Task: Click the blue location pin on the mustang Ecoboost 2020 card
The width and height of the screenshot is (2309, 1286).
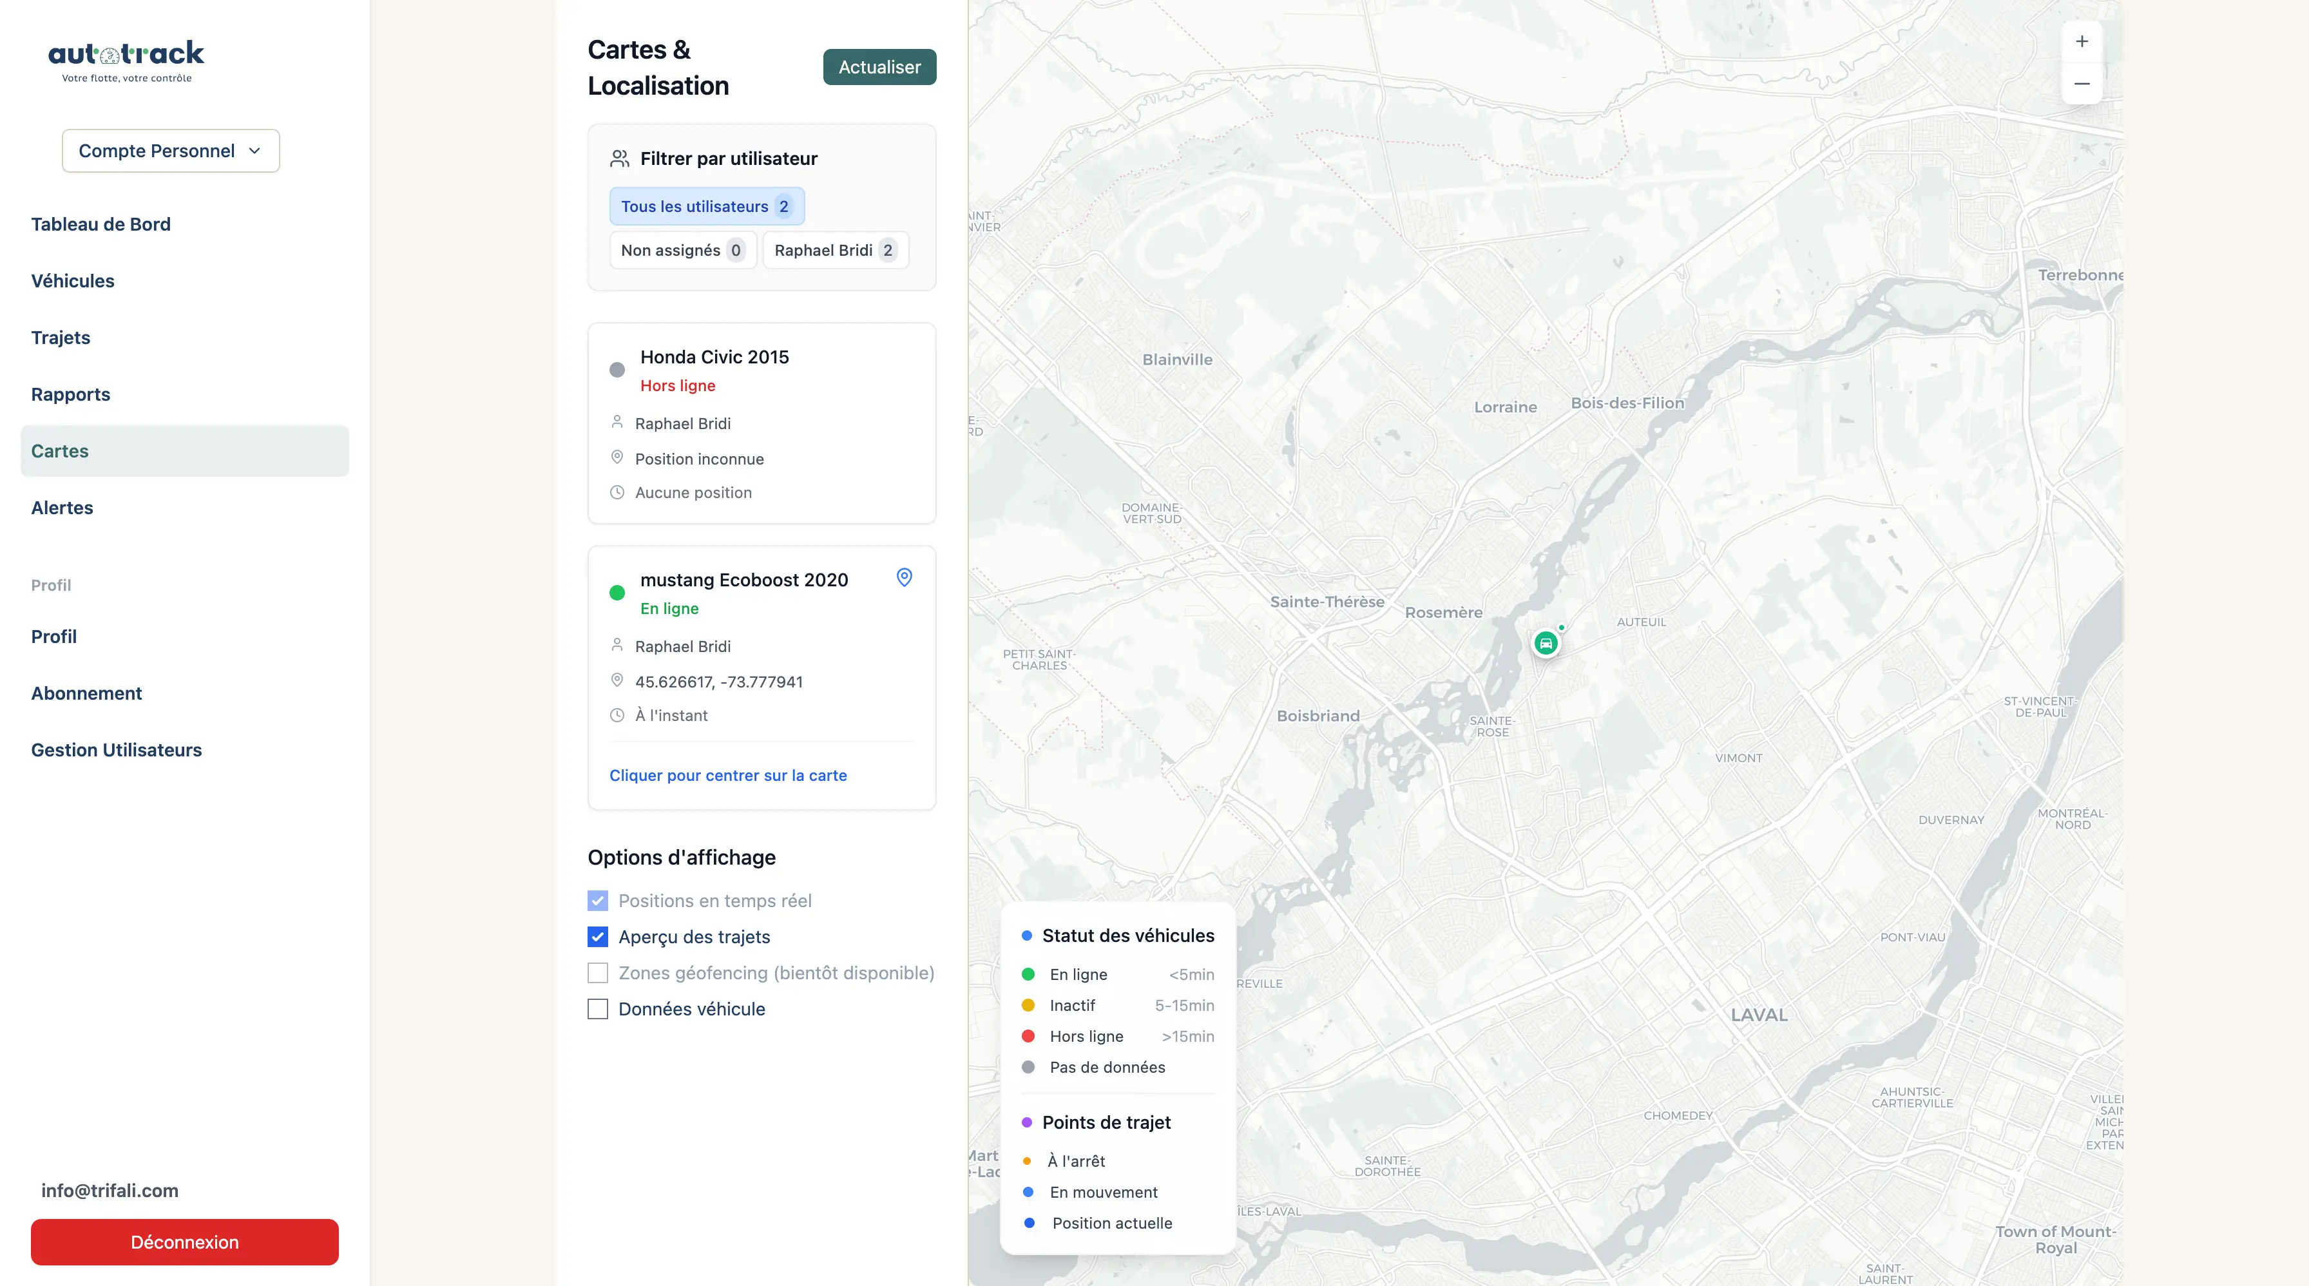Action: point(903,577)
